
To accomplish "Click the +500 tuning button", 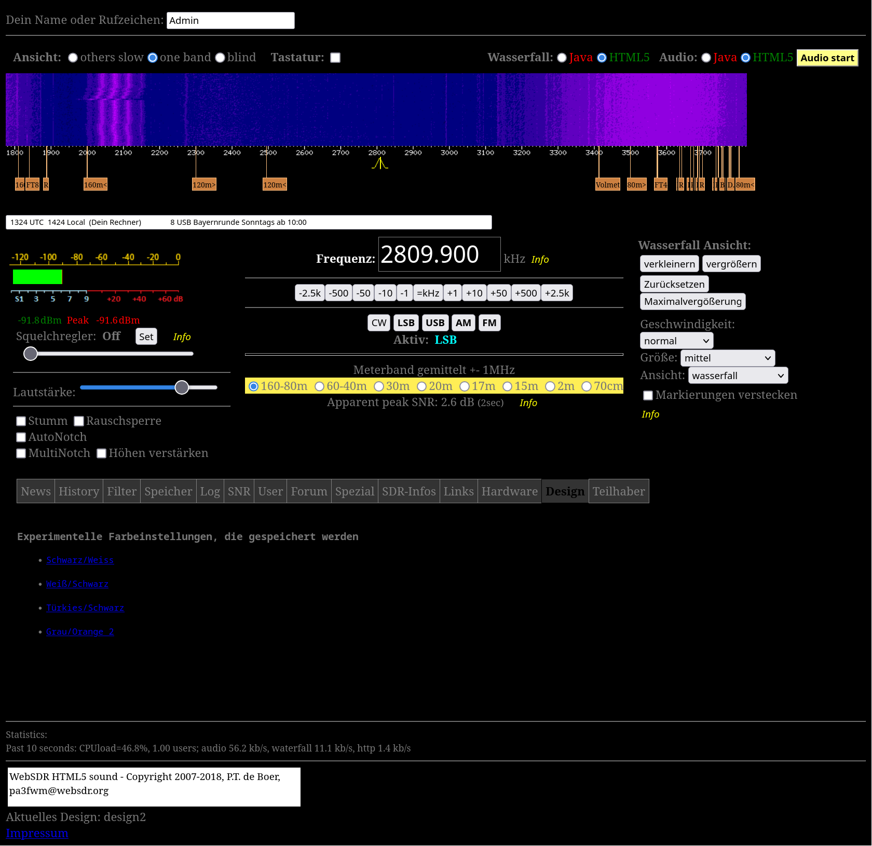I will pos(526,293).
